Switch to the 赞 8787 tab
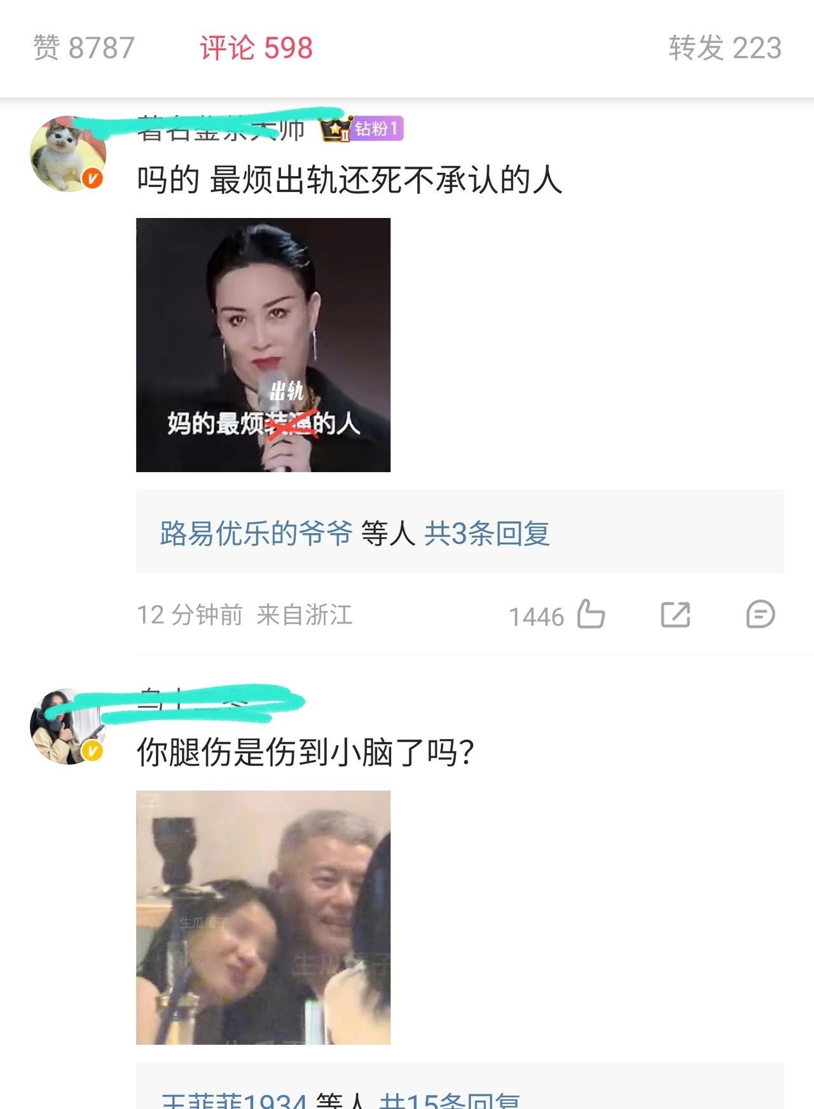Viewport: 814px width, 1109px height. tap(84, 48)
